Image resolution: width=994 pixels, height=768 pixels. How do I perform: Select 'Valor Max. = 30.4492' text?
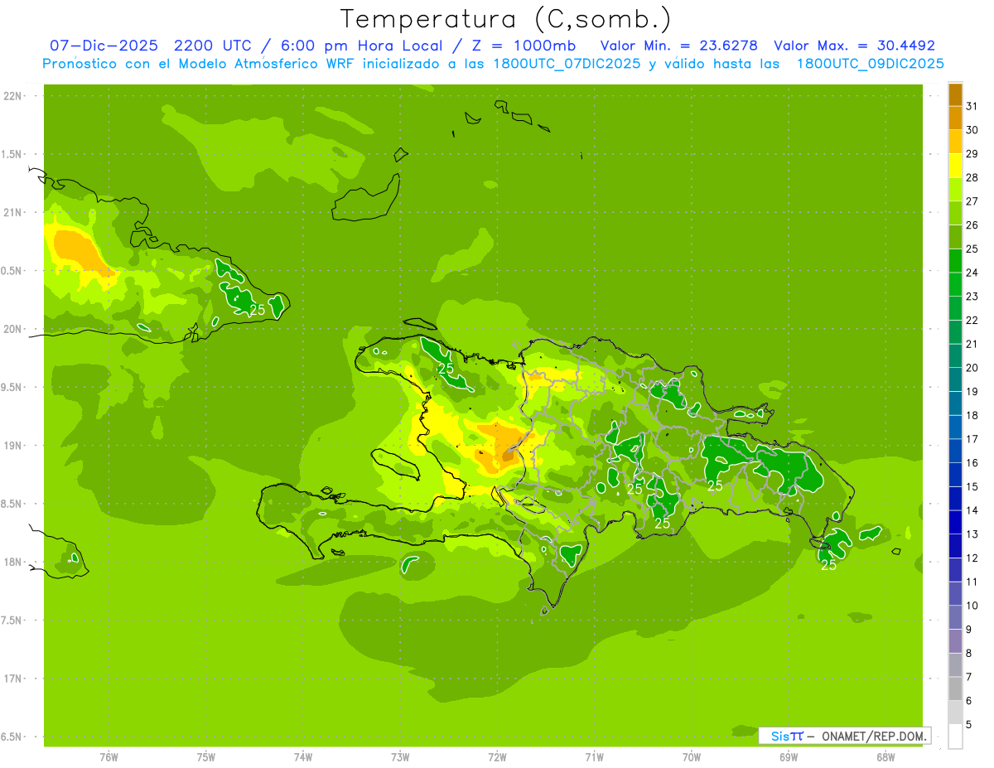tap(854, 46)
